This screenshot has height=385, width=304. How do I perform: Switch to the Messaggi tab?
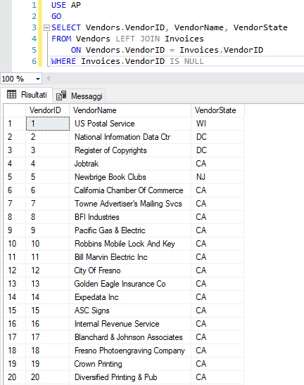(79, 96)
